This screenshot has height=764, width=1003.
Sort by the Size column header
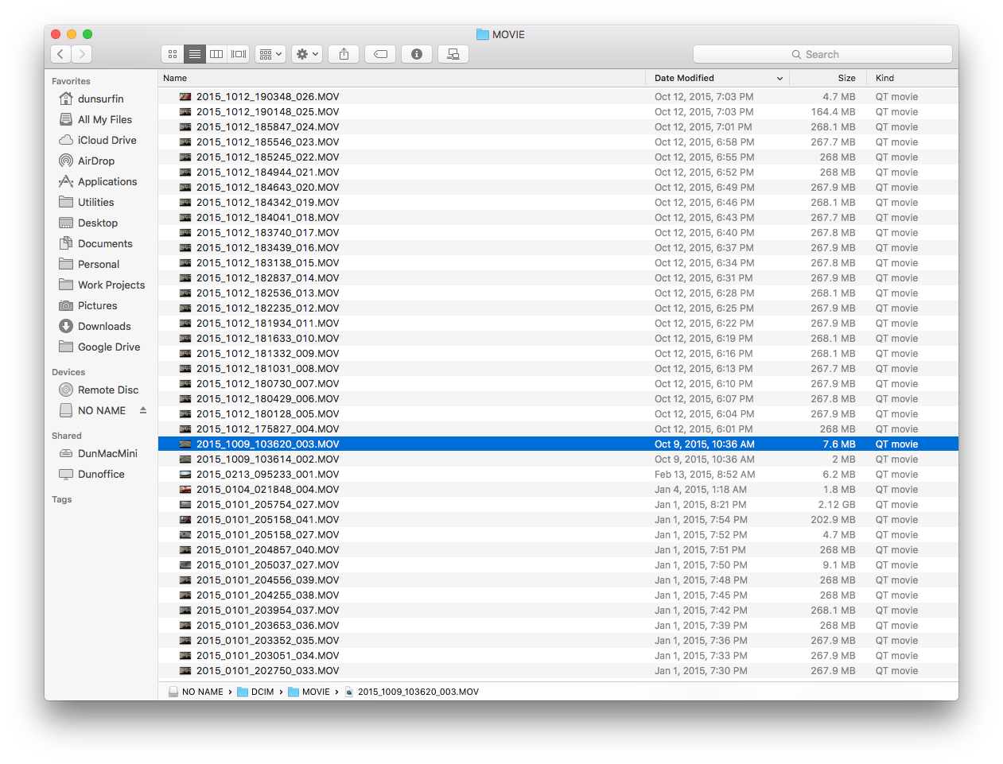pyautogui.click(x=846, y=78)
